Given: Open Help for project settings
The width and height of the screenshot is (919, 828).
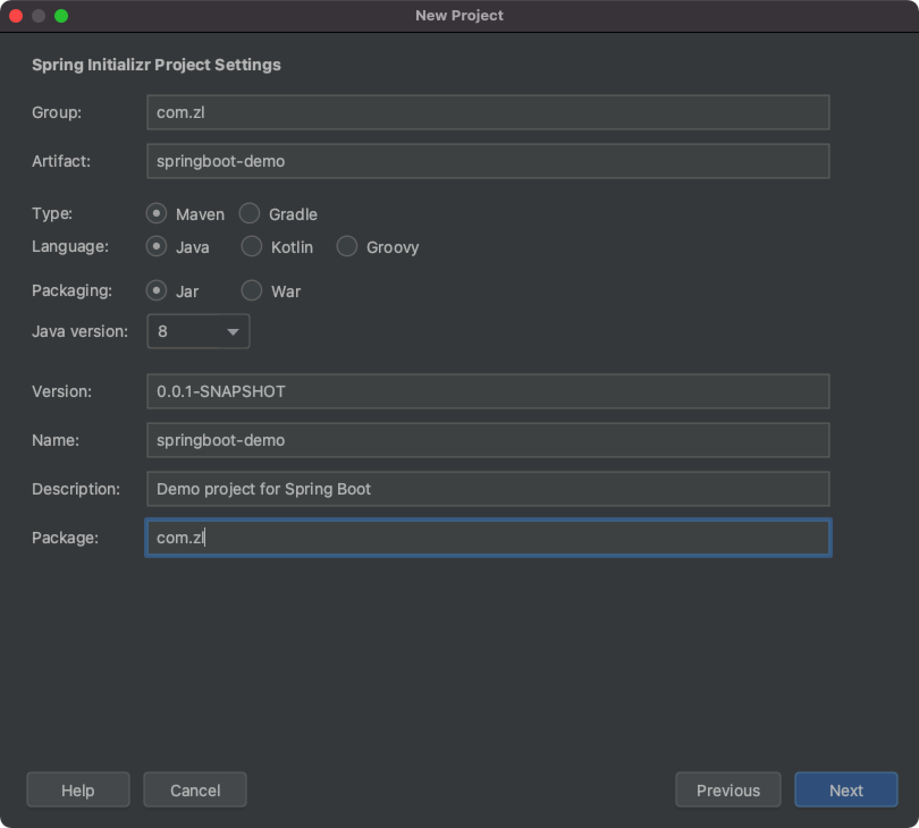Looking at the screenshot, I should click(x=78, y=789).
